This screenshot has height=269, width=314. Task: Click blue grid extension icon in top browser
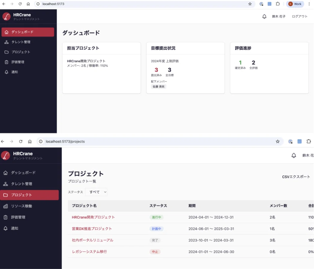[x=269, y=4]
